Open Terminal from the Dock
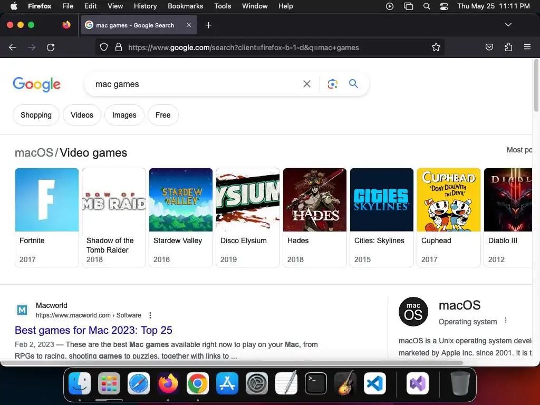Screen dimensions: 540x405 pos(316,383)
